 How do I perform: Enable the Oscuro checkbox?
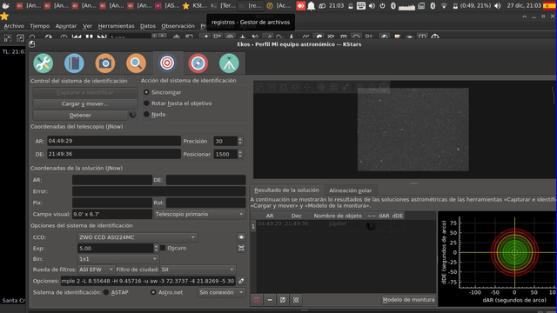point(163,248)
